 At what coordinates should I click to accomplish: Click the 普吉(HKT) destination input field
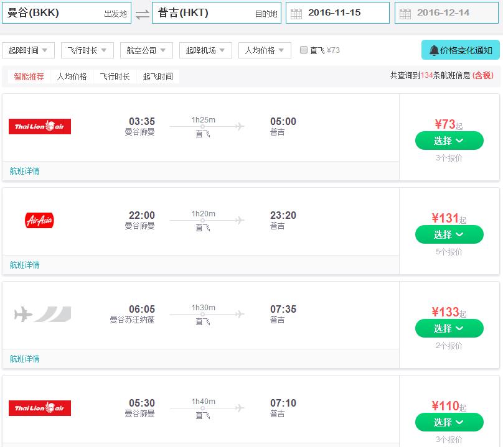coord(217,13)
